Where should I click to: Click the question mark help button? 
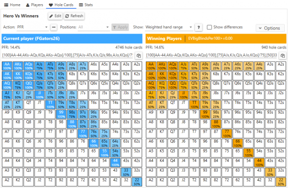point(199,27)
